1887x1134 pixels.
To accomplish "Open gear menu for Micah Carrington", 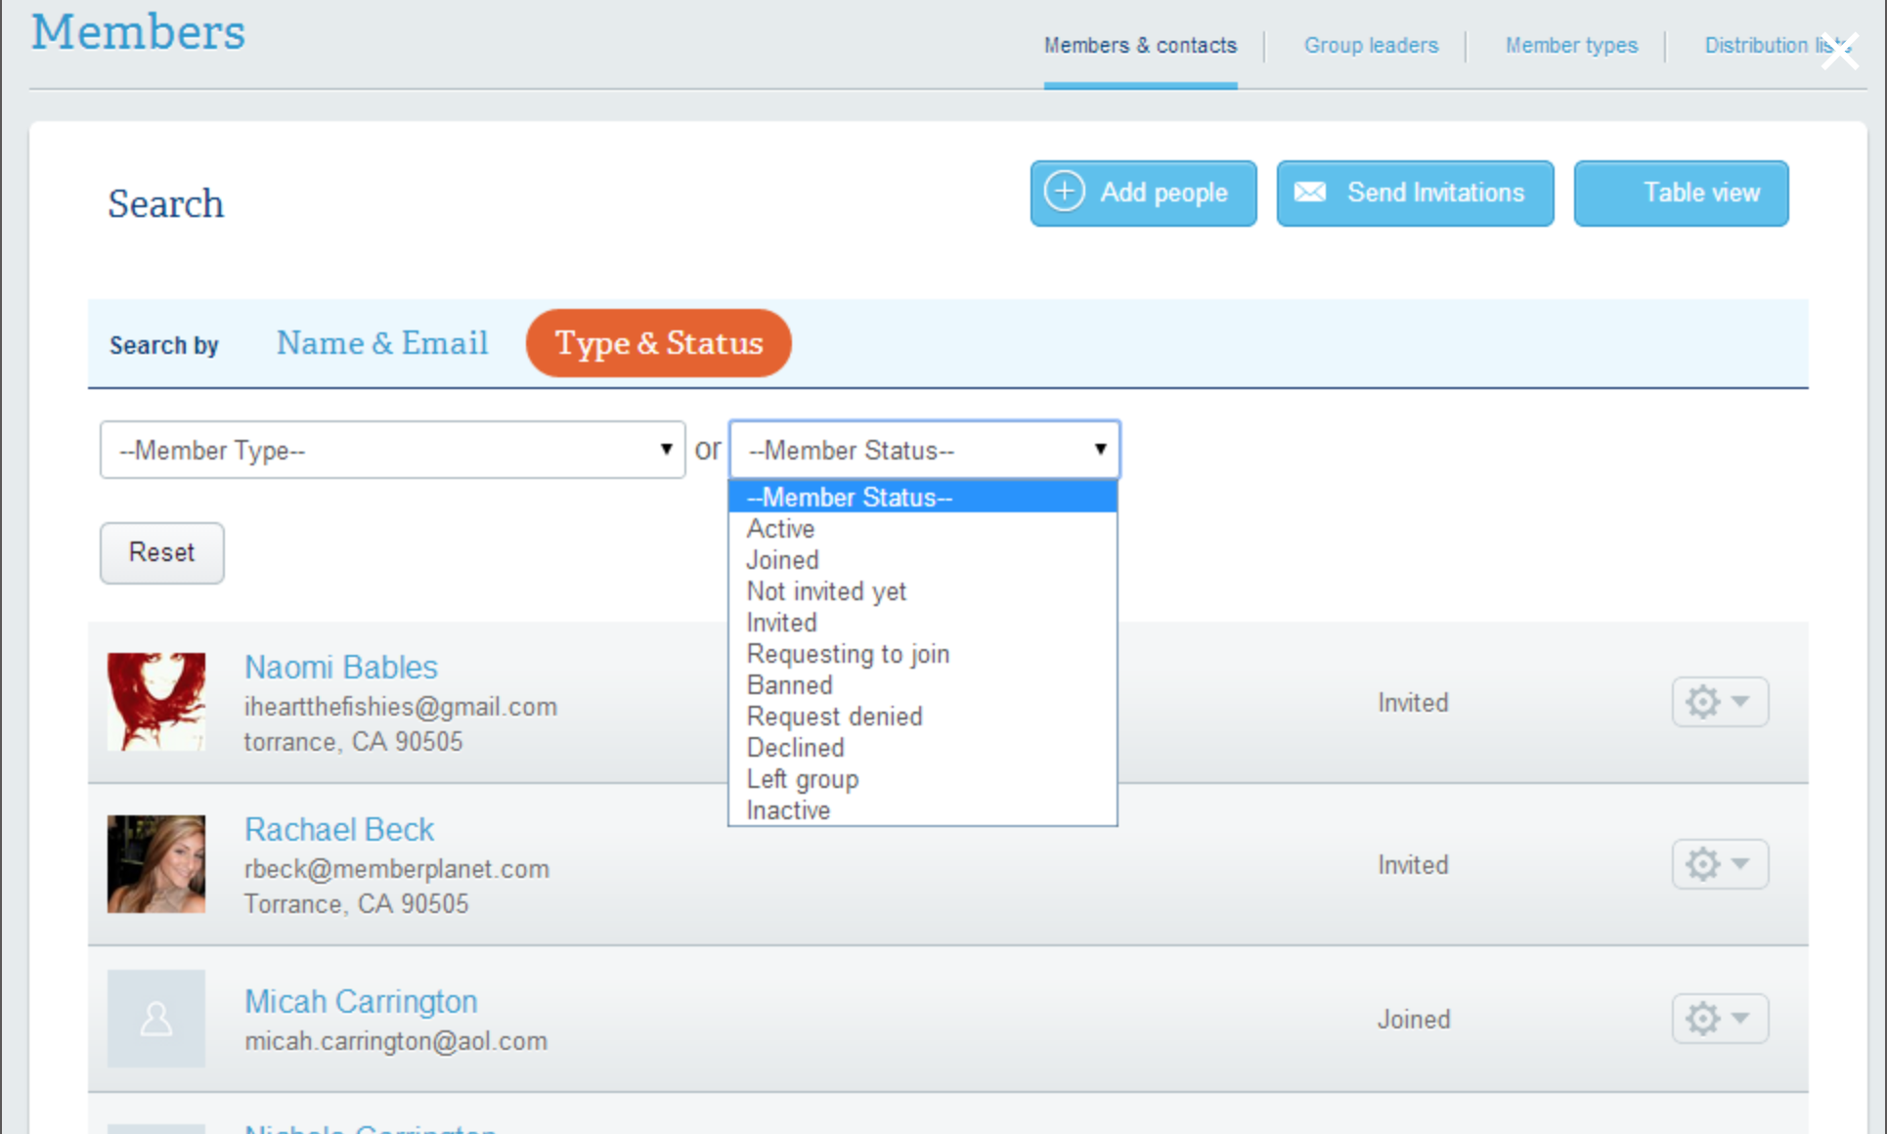I will (1719, 1019).
